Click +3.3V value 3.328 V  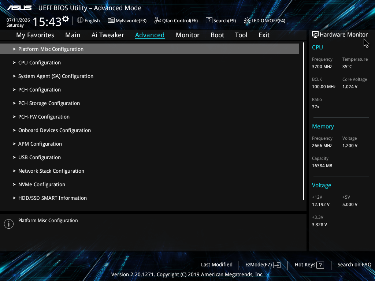pyautogui.click(x=319, y=225)
